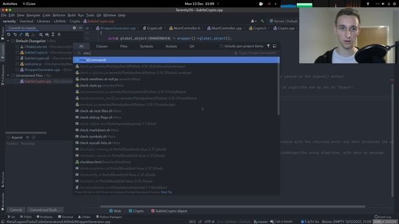
Task: Open the Kernel | Default run configuration dropdown
Action: tap(284, 21)
